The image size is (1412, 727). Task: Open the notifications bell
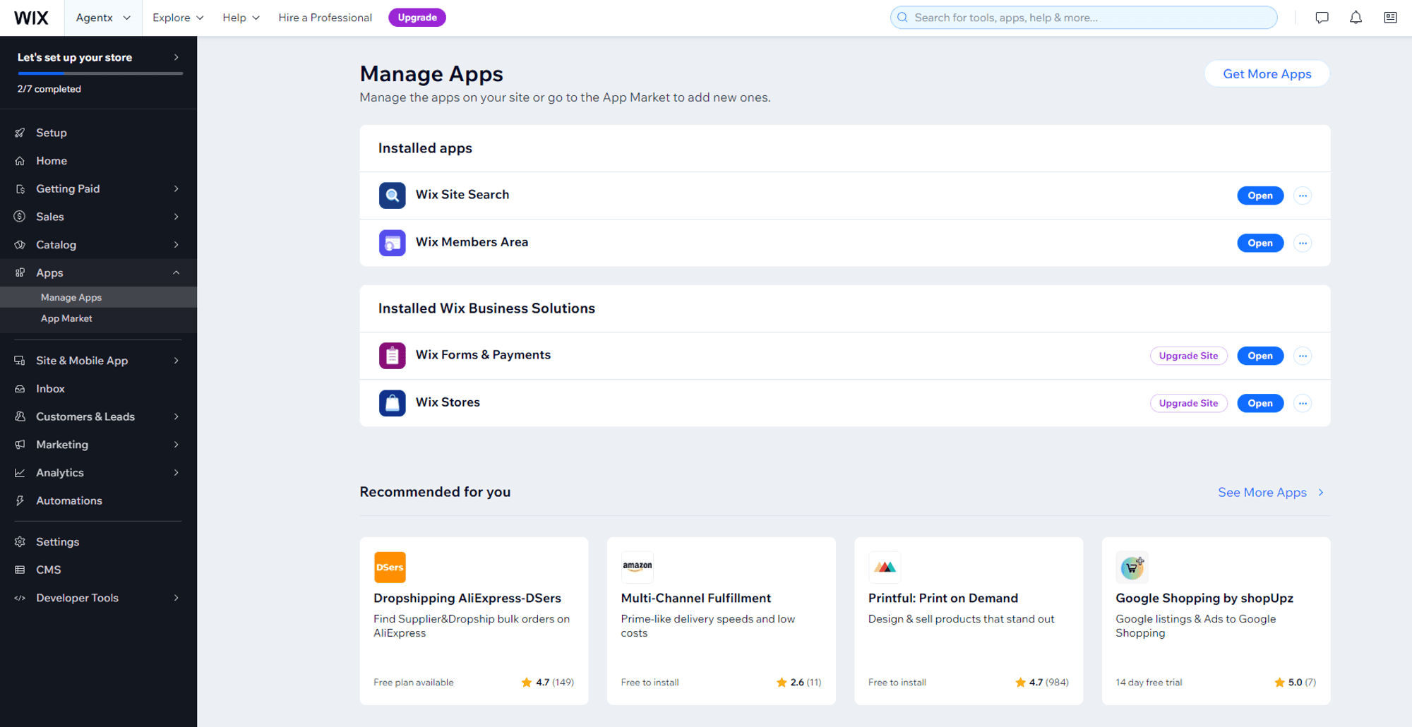1356,18
